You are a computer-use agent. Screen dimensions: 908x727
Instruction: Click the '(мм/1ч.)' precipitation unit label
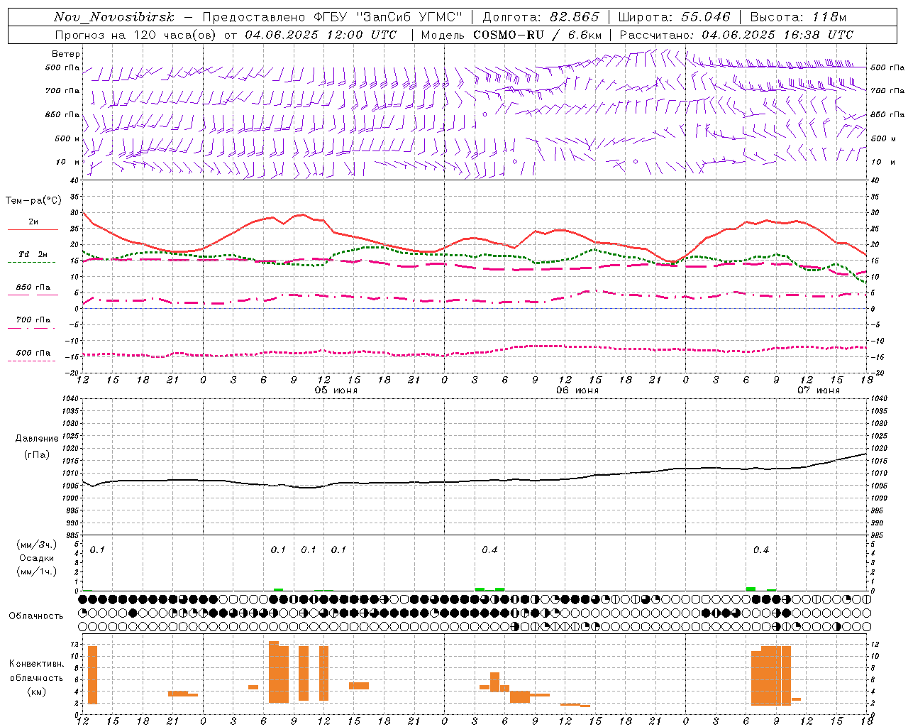[x=37, y=572]
